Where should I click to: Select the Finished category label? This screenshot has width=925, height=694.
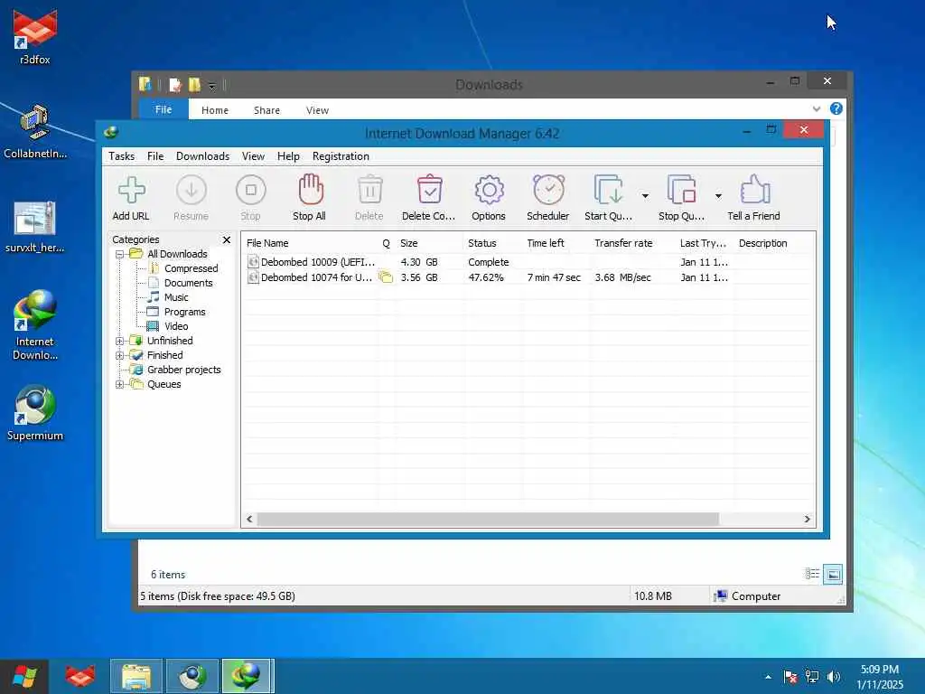[164, 355]
